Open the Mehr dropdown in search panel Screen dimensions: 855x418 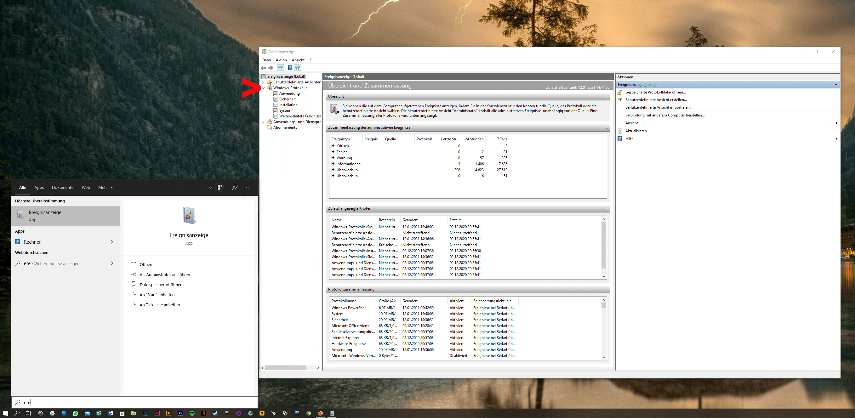pos(105,187)
